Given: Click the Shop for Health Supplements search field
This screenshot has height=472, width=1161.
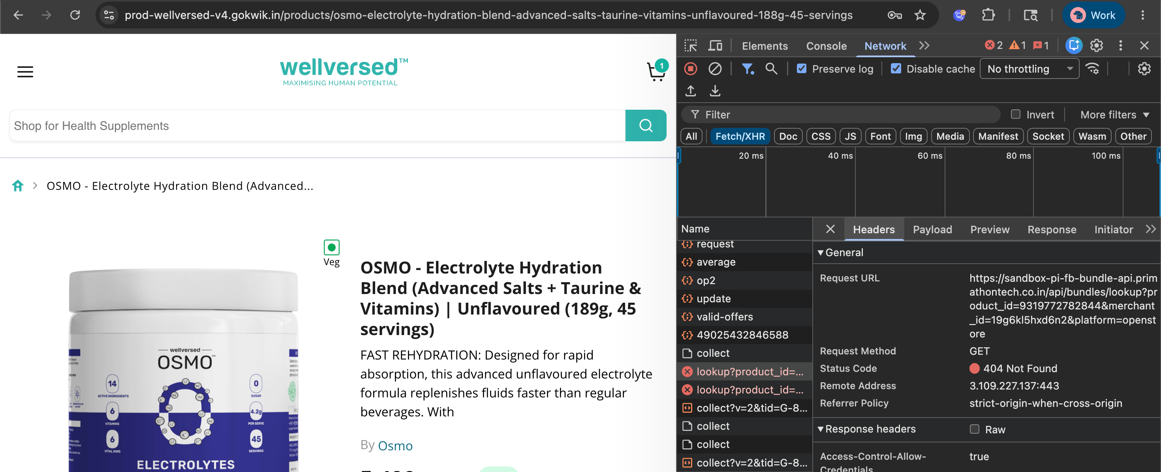Looking at the screenshot, I should (317, 125).
